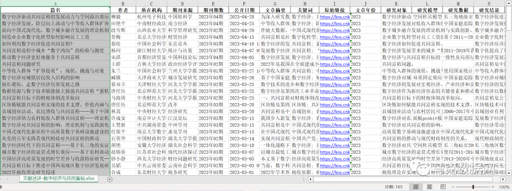
Task: Select the 篇名 header cell
Action: pyautogui.click(x=55, y=10)
